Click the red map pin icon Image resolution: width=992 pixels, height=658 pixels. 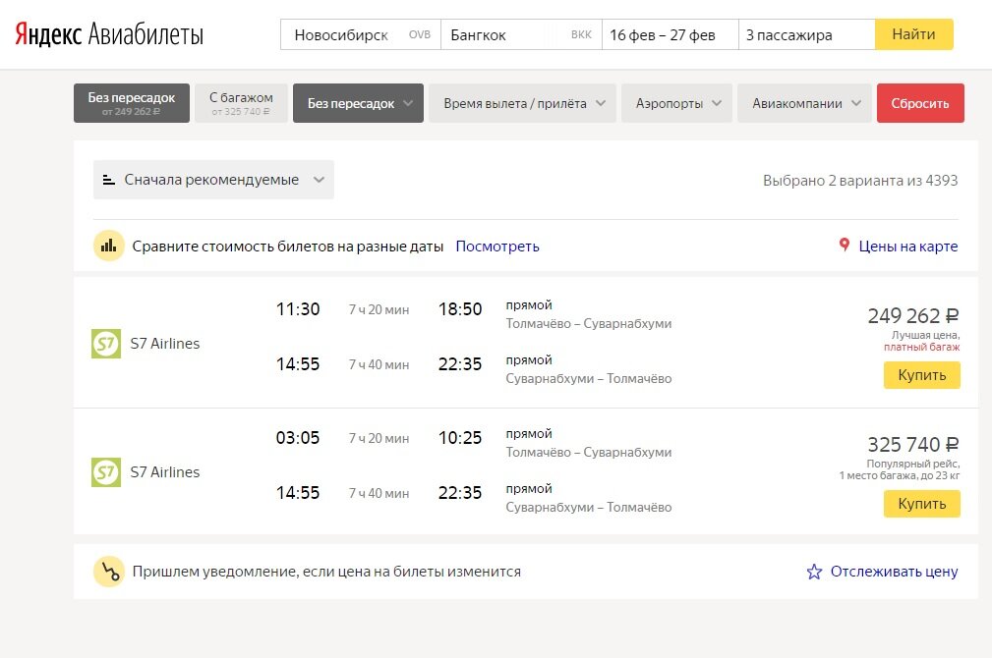[x=844, y=245]
